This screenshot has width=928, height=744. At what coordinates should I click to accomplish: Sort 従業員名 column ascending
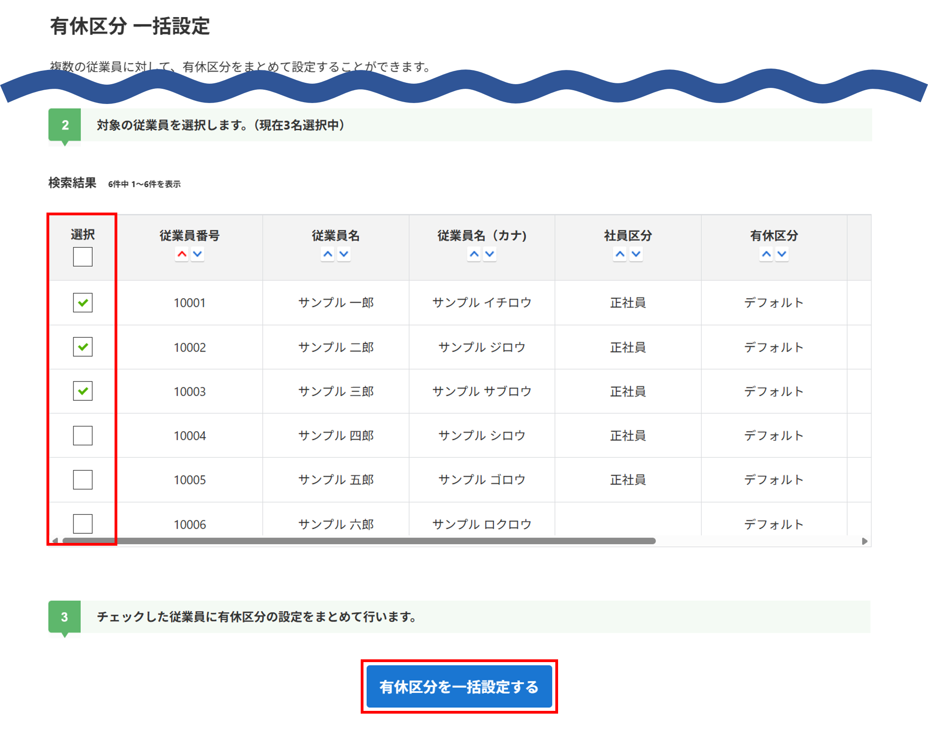(x=328, y=254)
